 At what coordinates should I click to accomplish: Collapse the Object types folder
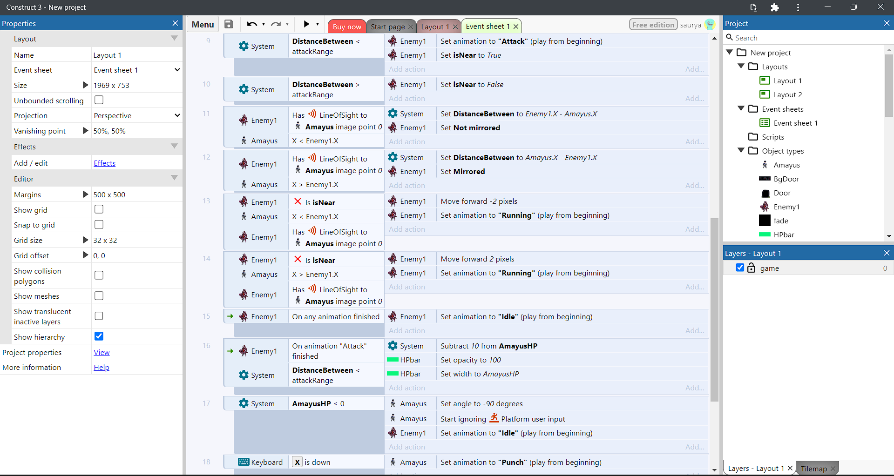pyautogui.click(x=741, y=150)
